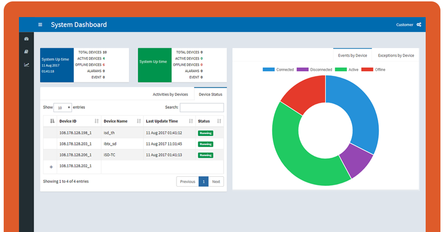446x232 pixels.
Task: Select the Events by Device tab
Action: (x=353, y=55)
